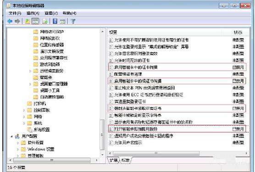Viewport: 255px width, 172px height.
Task: Switch to the 扩展 tab
Action: (x=114, y=160)
